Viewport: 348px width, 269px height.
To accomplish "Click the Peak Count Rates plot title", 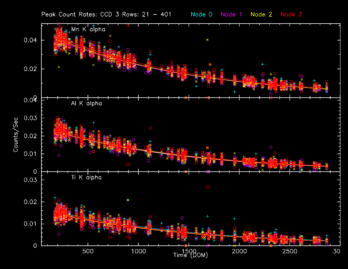I will click(106, 14).
